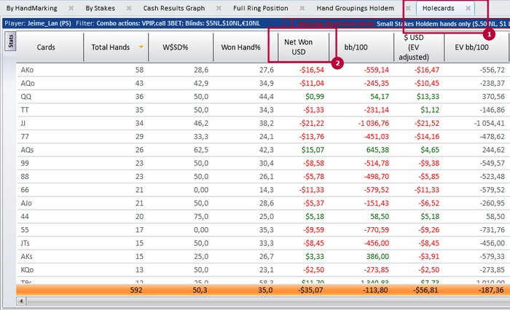Close the By Stakes tab
The height and width of the screenshot is (310, 510).
[x=129, y=8]
